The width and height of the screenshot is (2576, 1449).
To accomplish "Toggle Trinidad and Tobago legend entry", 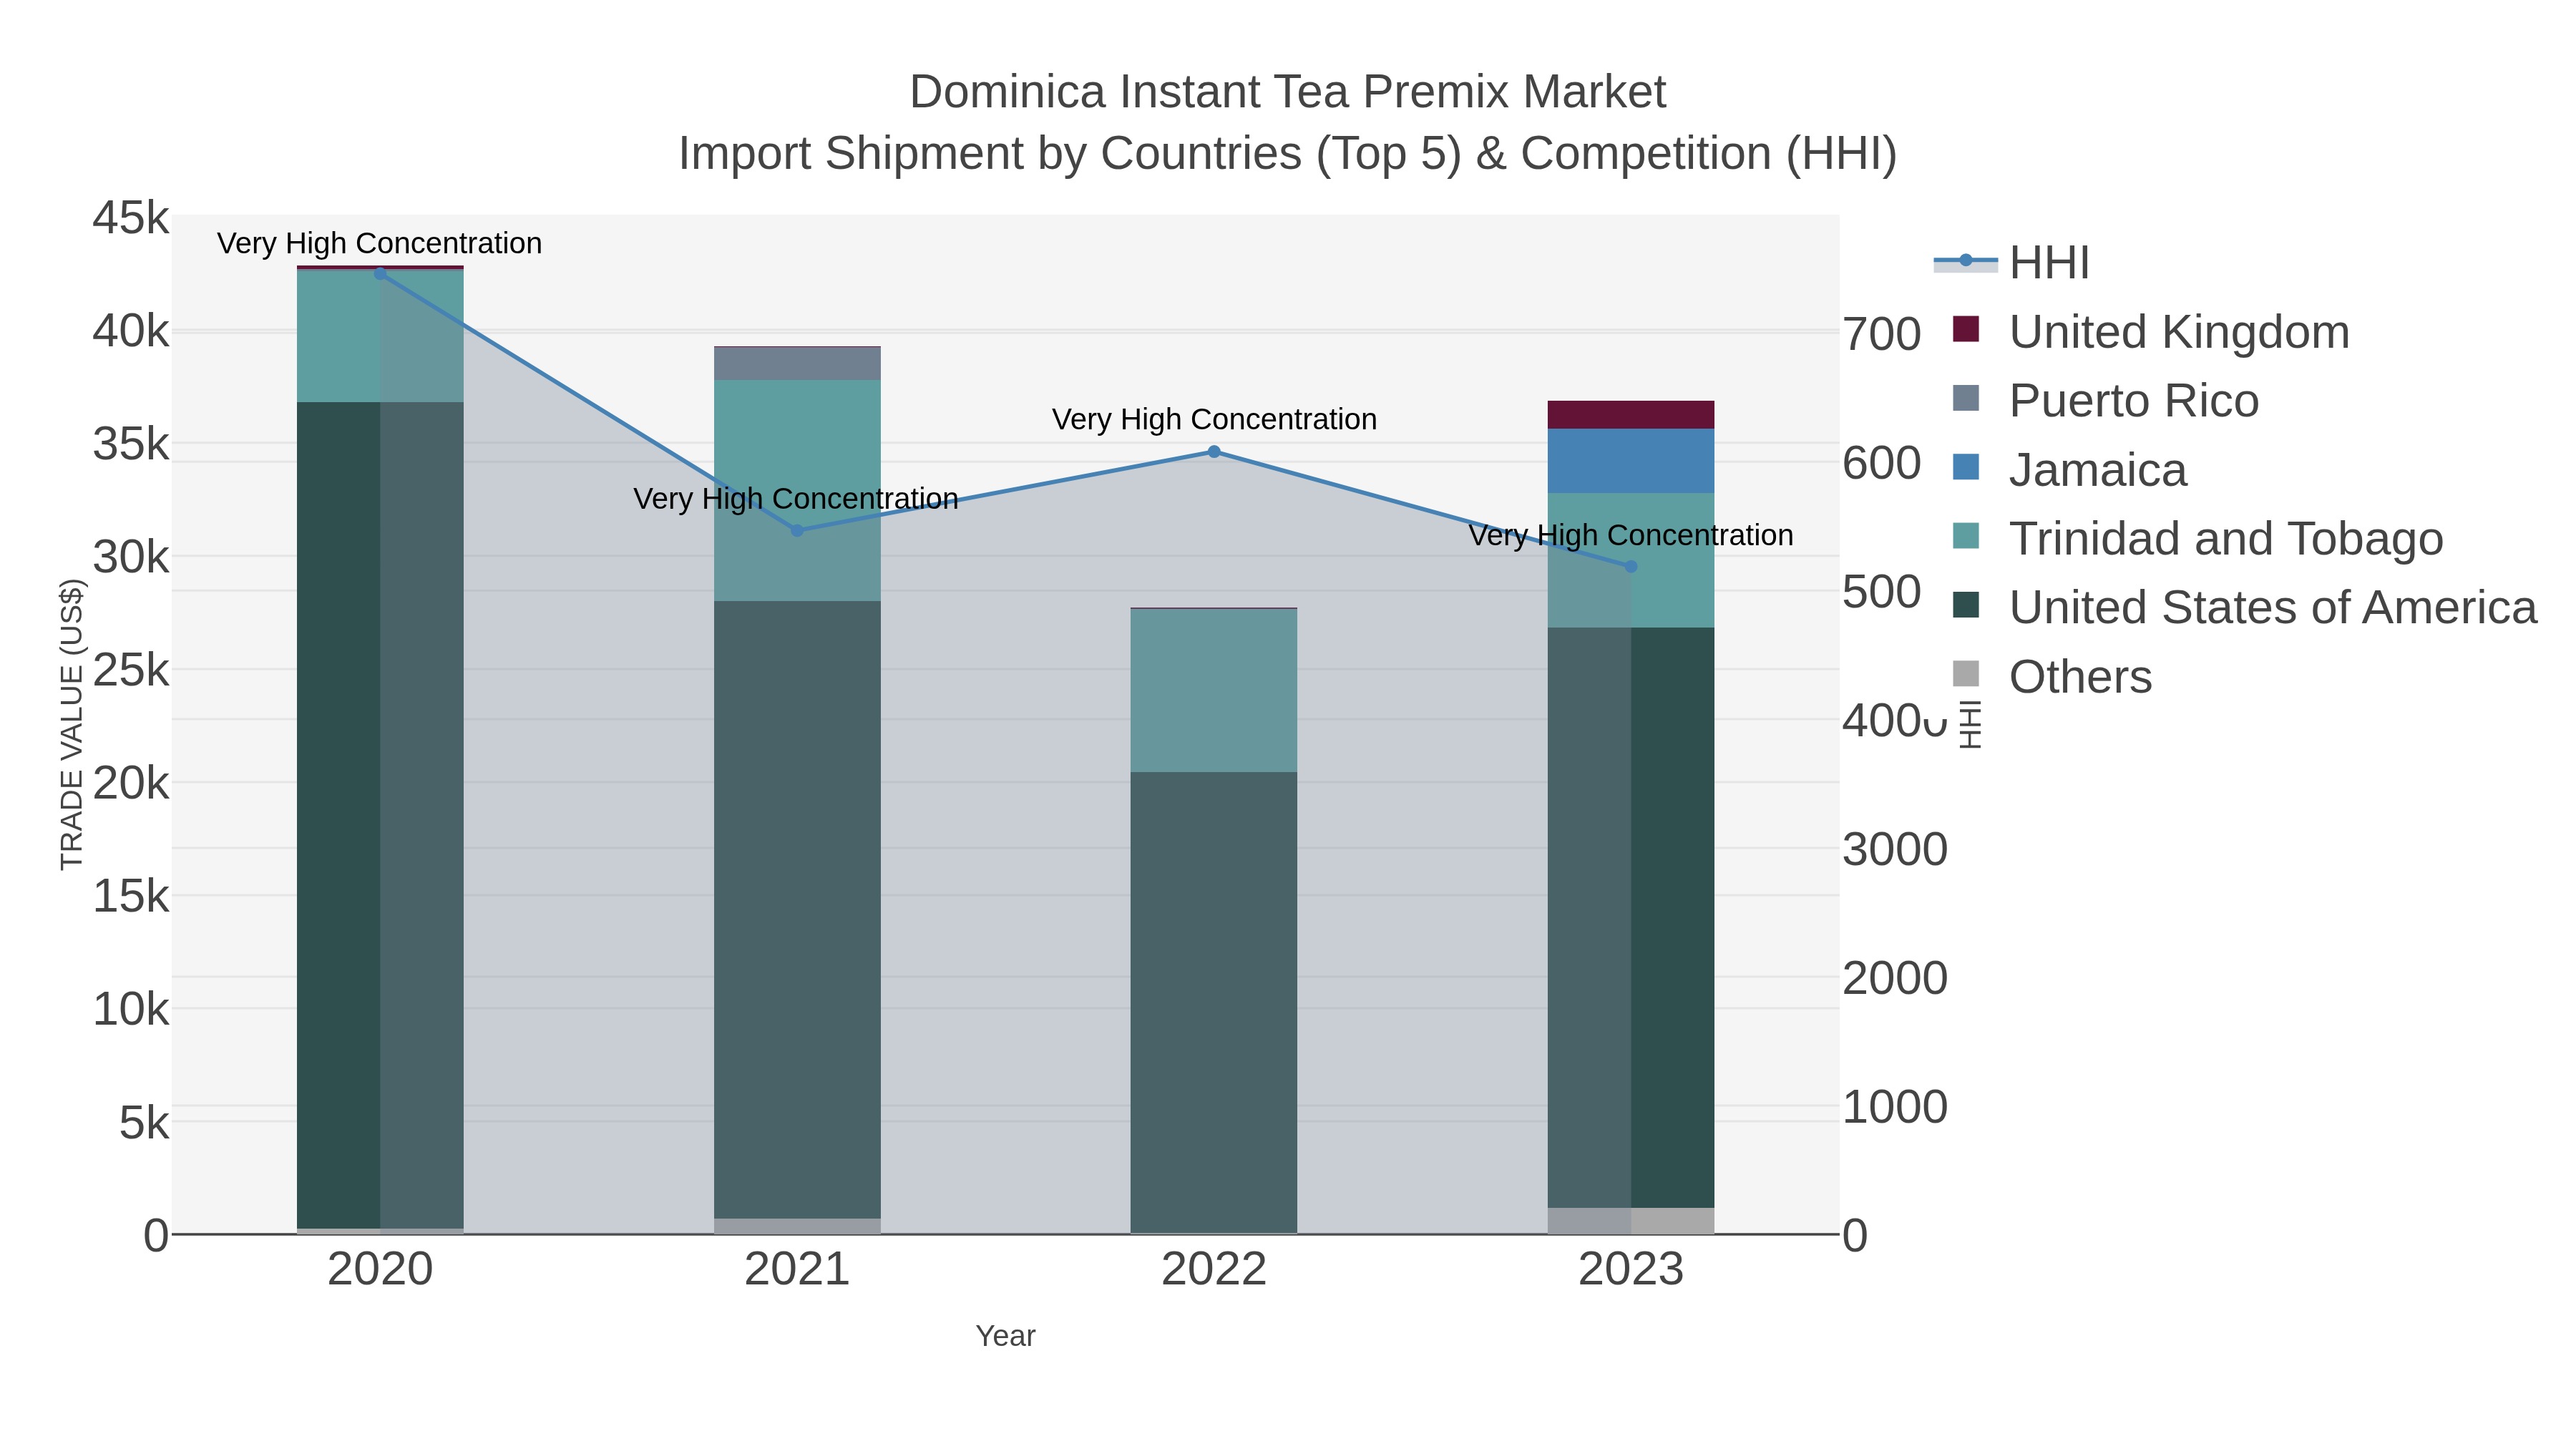I will click(2197, 538).
